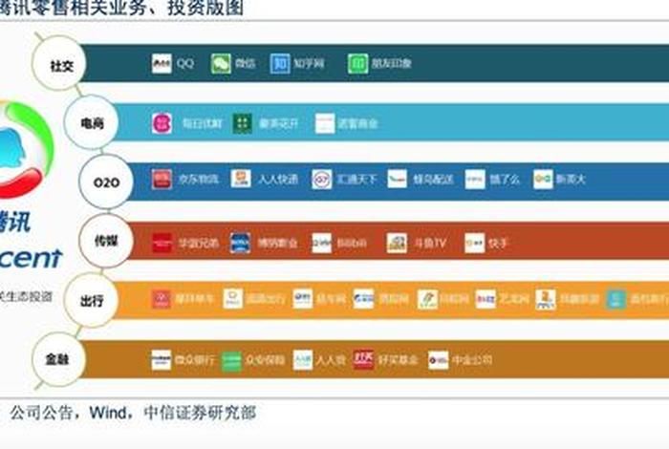Select the 社交 category circle
Viewport: 669px width, 449px height.
click(x=59, y=64)
